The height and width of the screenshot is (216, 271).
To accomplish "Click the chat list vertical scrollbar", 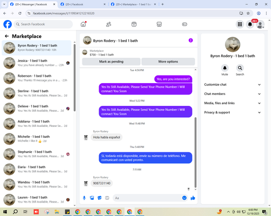I will pyautogui.click(x=75, y=77).
